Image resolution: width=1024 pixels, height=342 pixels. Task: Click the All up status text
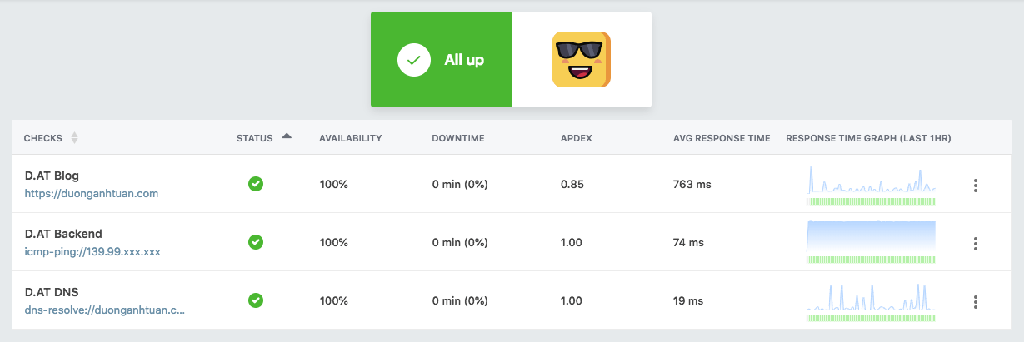click(464, 60)
